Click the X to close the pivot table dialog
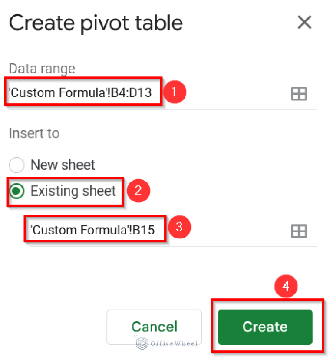This screenshot has height=360, width=333. tap(304, 23)
